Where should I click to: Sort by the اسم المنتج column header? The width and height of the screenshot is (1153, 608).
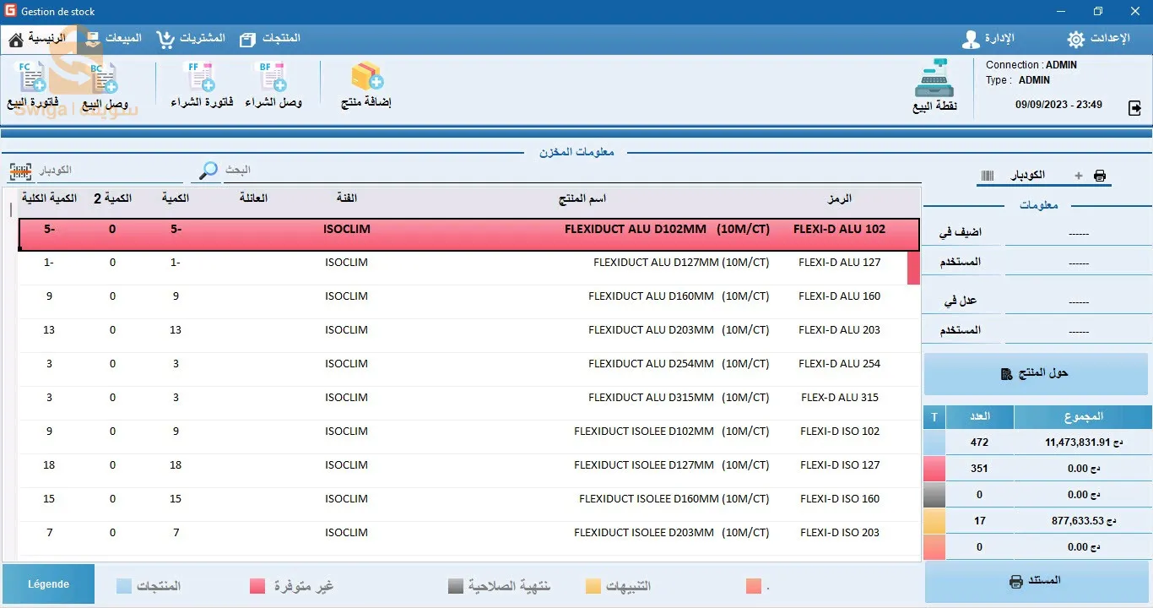(x=582, y=198)
